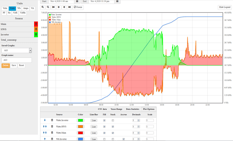Delete the Watts:Main plot row
Image resolution: width=233 pixels, height=141 pixels.
pyautogui.click(x=52, y=133)
